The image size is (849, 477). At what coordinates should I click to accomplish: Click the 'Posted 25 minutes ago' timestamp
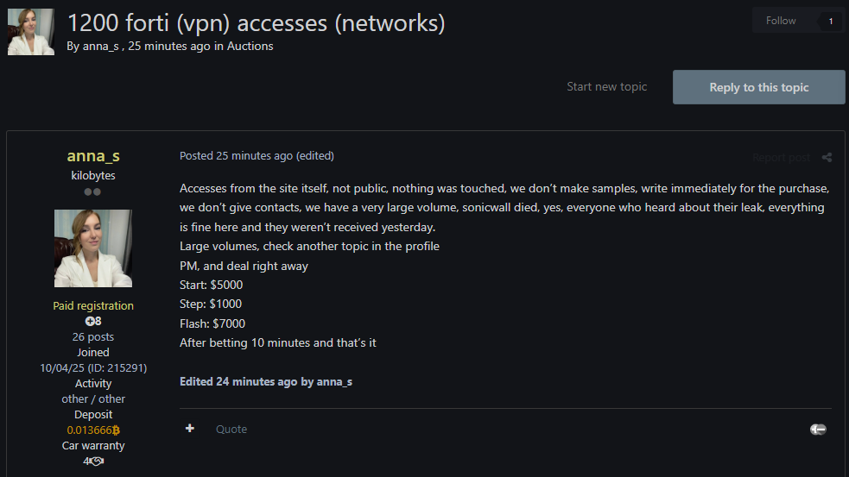coord(236,156)
